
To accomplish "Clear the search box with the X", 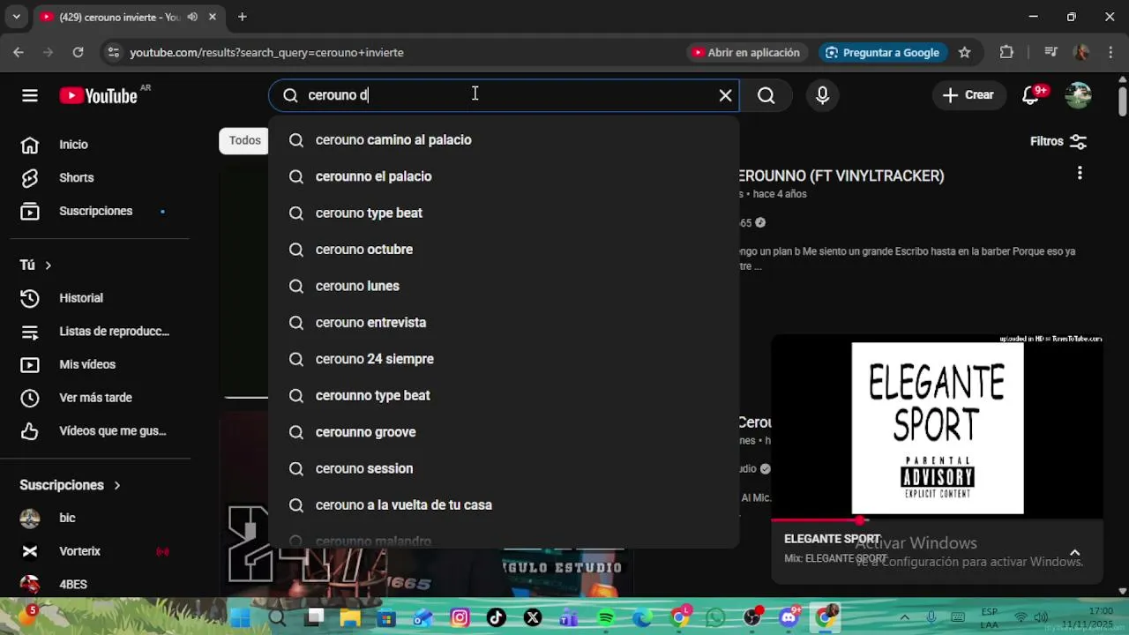I will 725,95.
